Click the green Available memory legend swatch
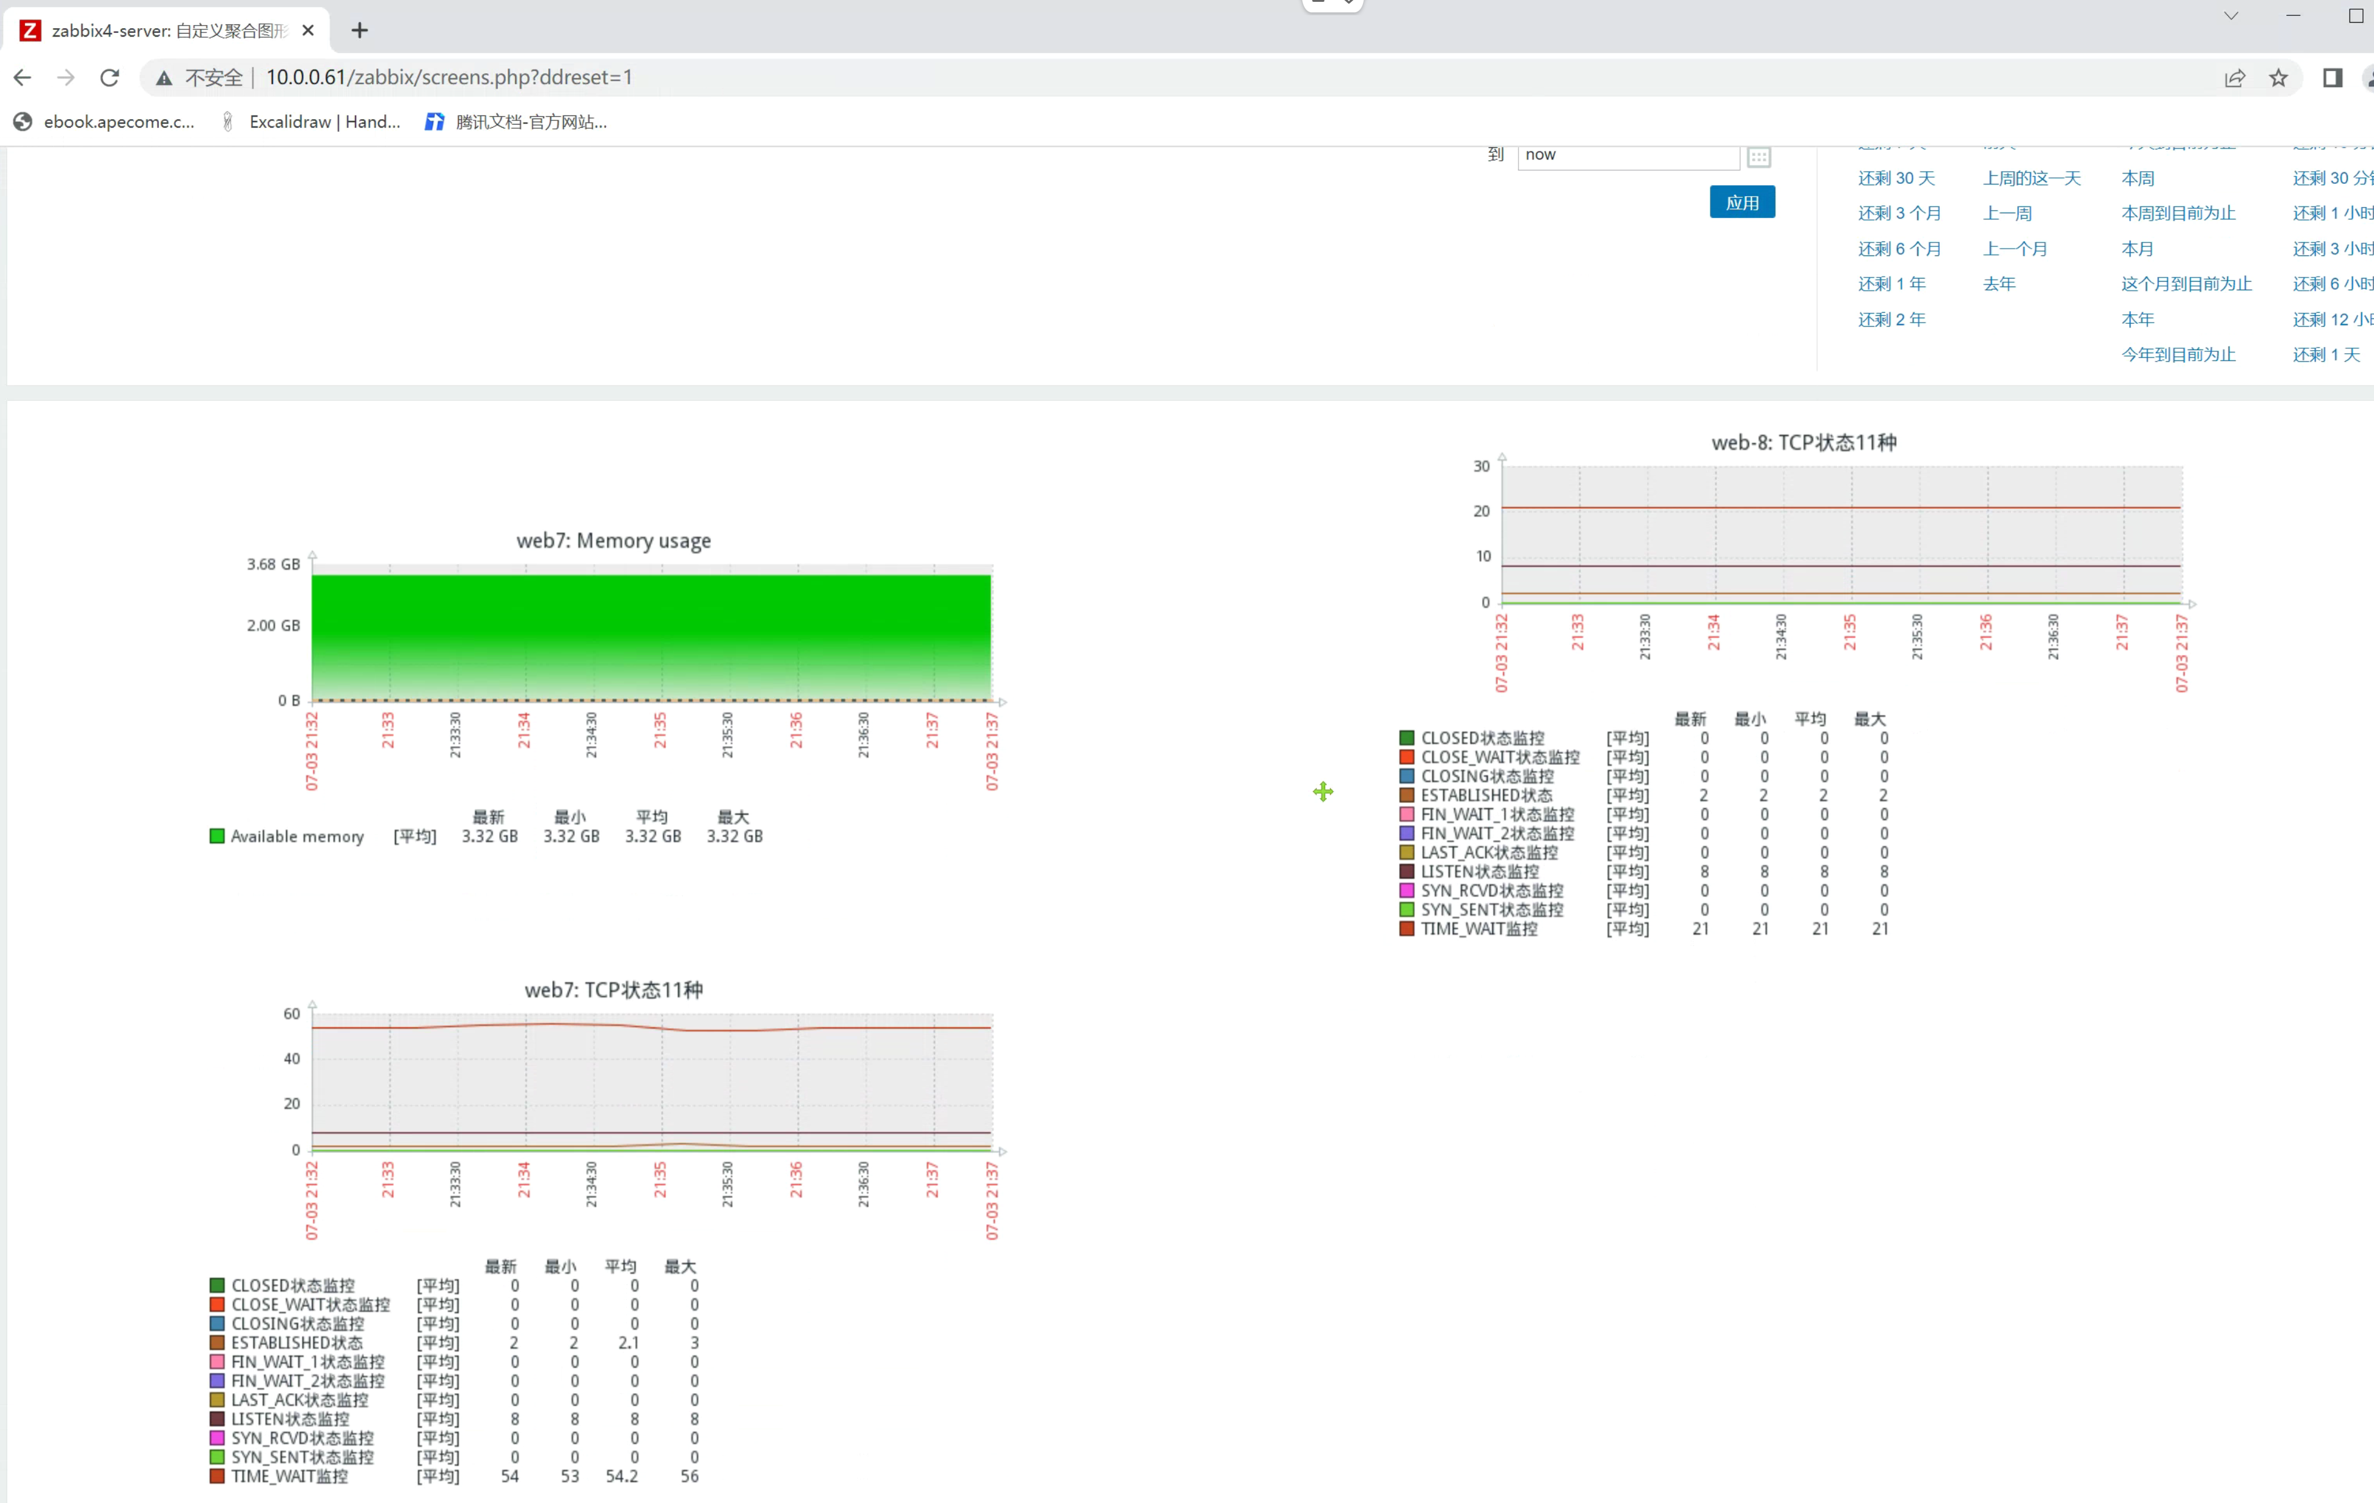The image size is (2374, 1503). 217,835
